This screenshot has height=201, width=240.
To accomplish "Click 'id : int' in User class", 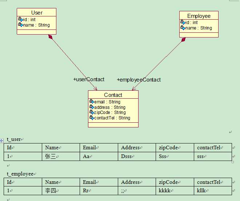I will (29, 19).
